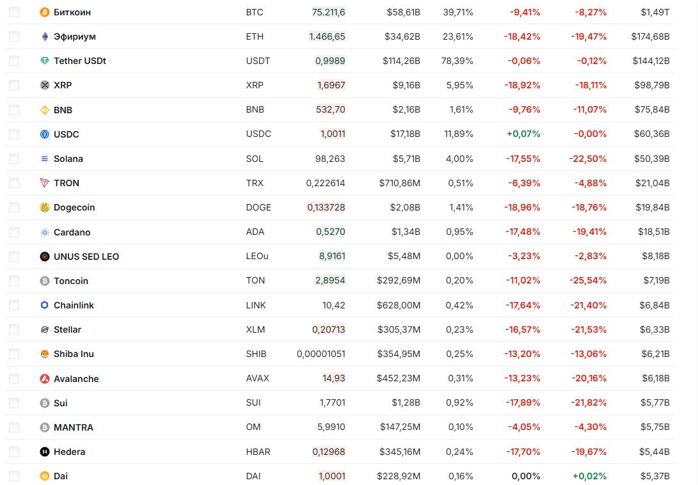698x485 pixels.
Task: Click the Tether USDt logo icon
Action: pos(45,61)
